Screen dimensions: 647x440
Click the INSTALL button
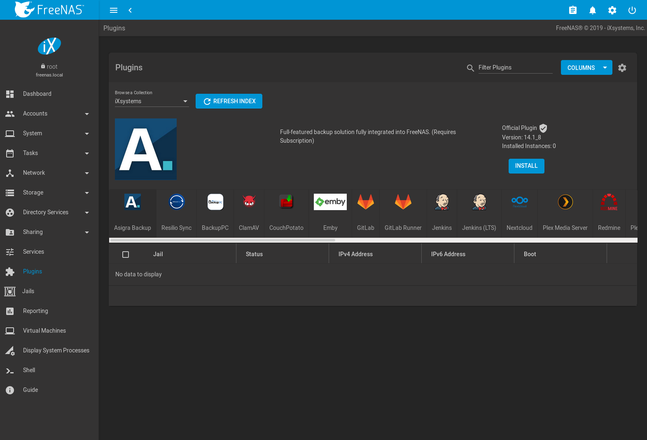click(x=526, y=166)
